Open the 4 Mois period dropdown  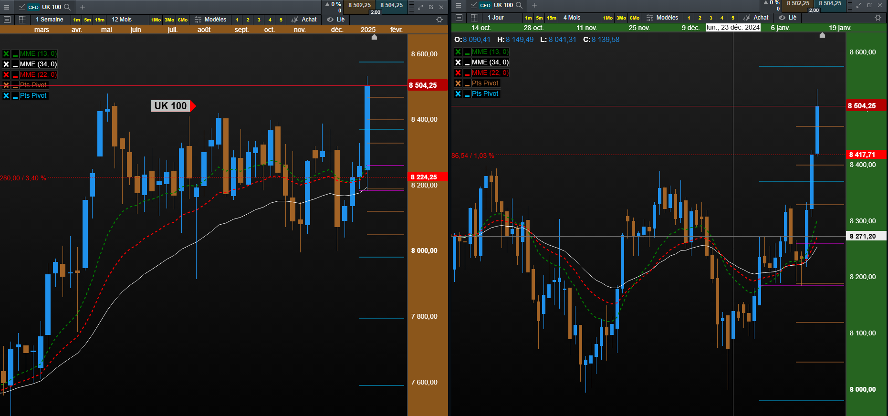coord(572,18)
